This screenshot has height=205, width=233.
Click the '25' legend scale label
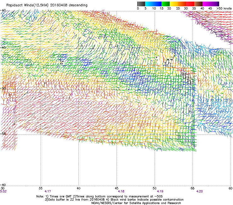(x=178, y=9)
